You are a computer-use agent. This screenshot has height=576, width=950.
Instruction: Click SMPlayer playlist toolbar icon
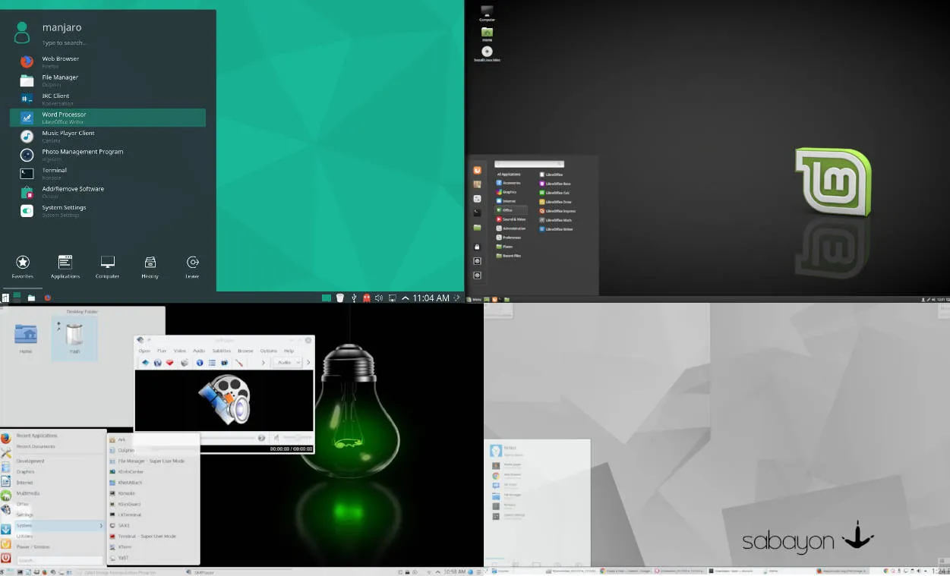coord(212,363)
